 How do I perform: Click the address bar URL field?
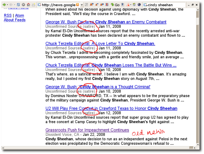point(58,5)
